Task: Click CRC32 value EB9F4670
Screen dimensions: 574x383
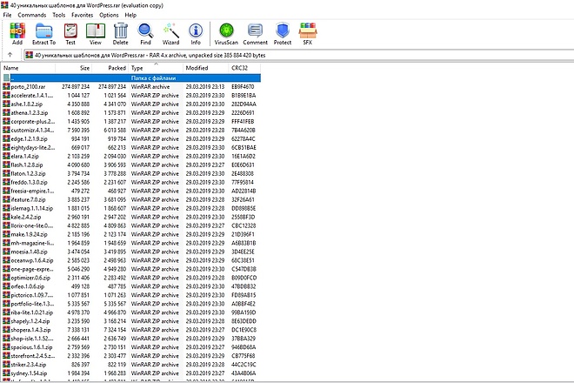Action: 243,87
